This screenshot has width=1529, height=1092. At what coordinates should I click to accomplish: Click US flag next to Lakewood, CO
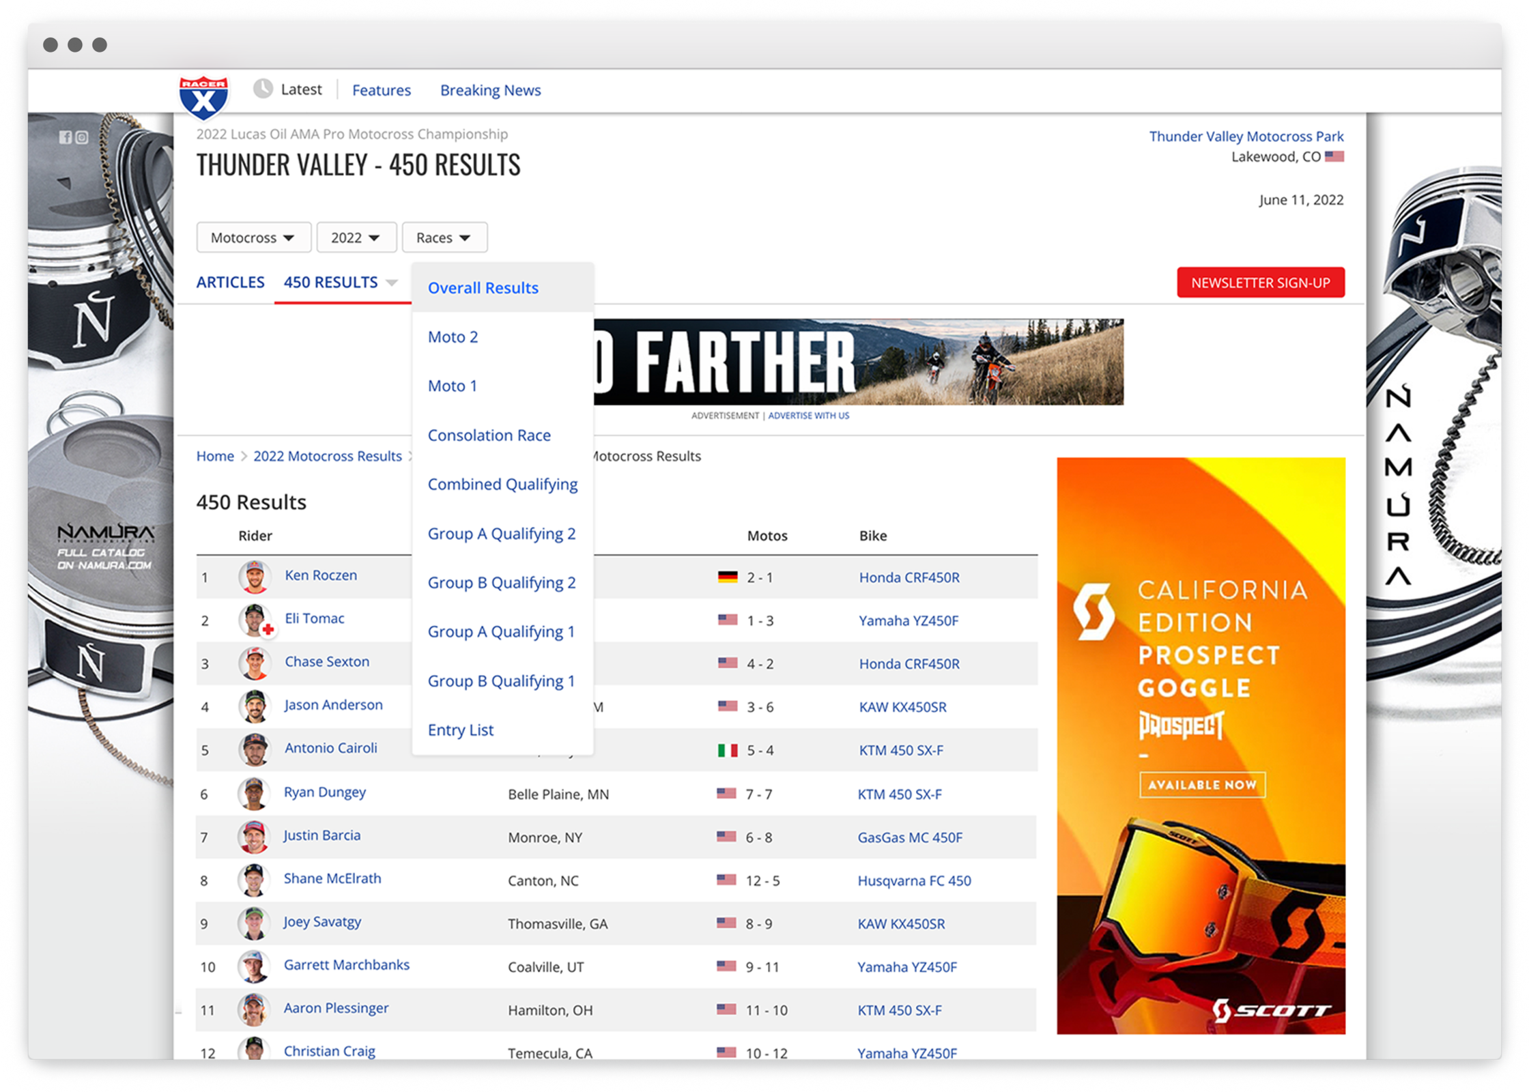click(1334, 156)
